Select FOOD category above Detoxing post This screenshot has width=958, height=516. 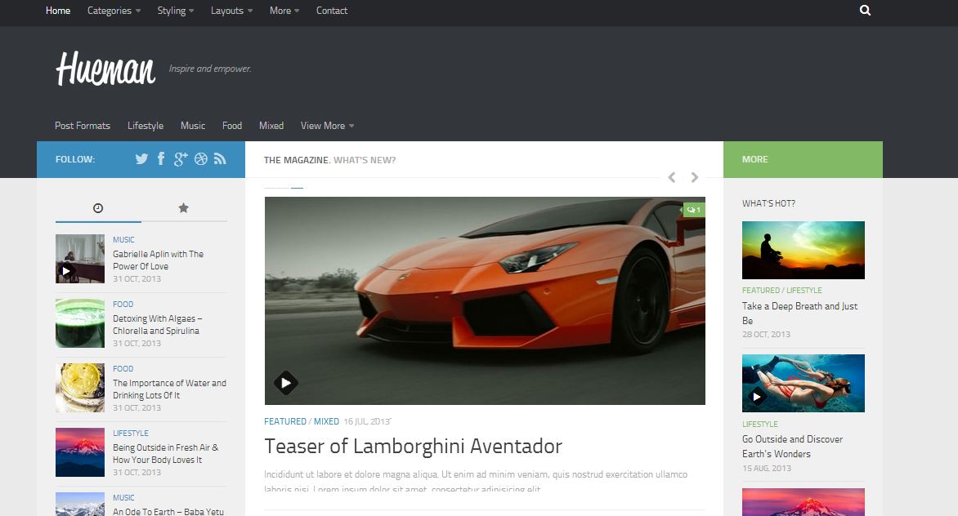tap(123, 305)
